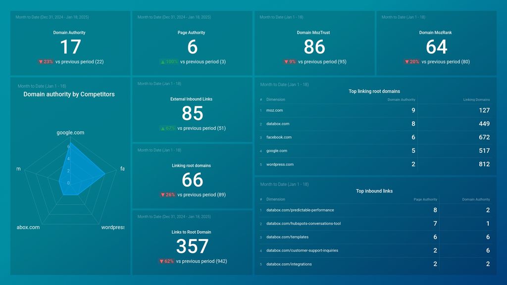Click the External Inbound Links value 85
Viewport: 507px width, 285px height.
193,113
